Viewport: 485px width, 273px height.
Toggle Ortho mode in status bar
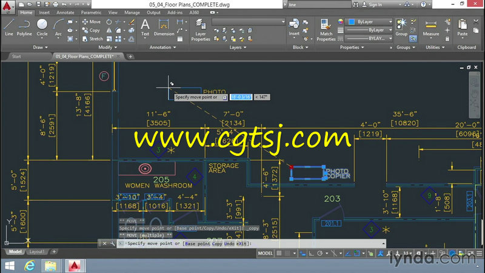[311, 254]
